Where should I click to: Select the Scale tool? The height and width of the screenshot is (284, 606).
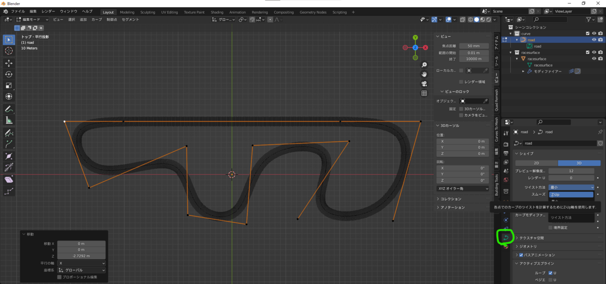[x=9, y=85]
